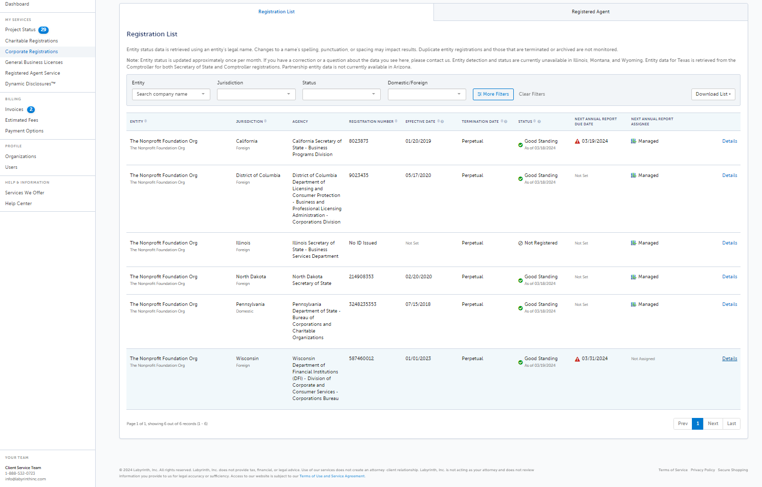
Task: Sort by Termination Date column
Action: (x=502, y=121)
